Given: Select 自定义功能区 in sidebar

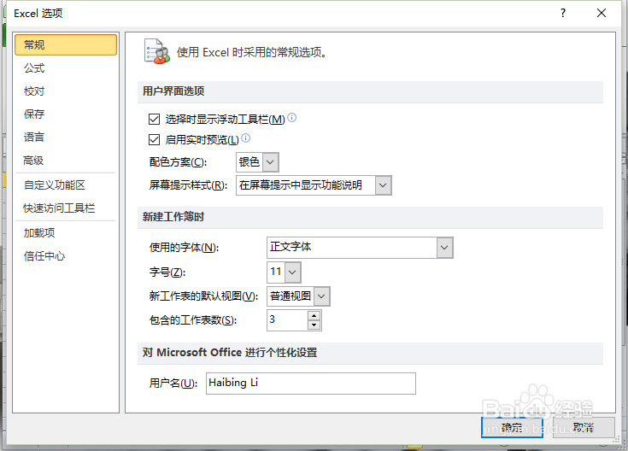Looking at the screenshot, I should [x=55, y=185].
